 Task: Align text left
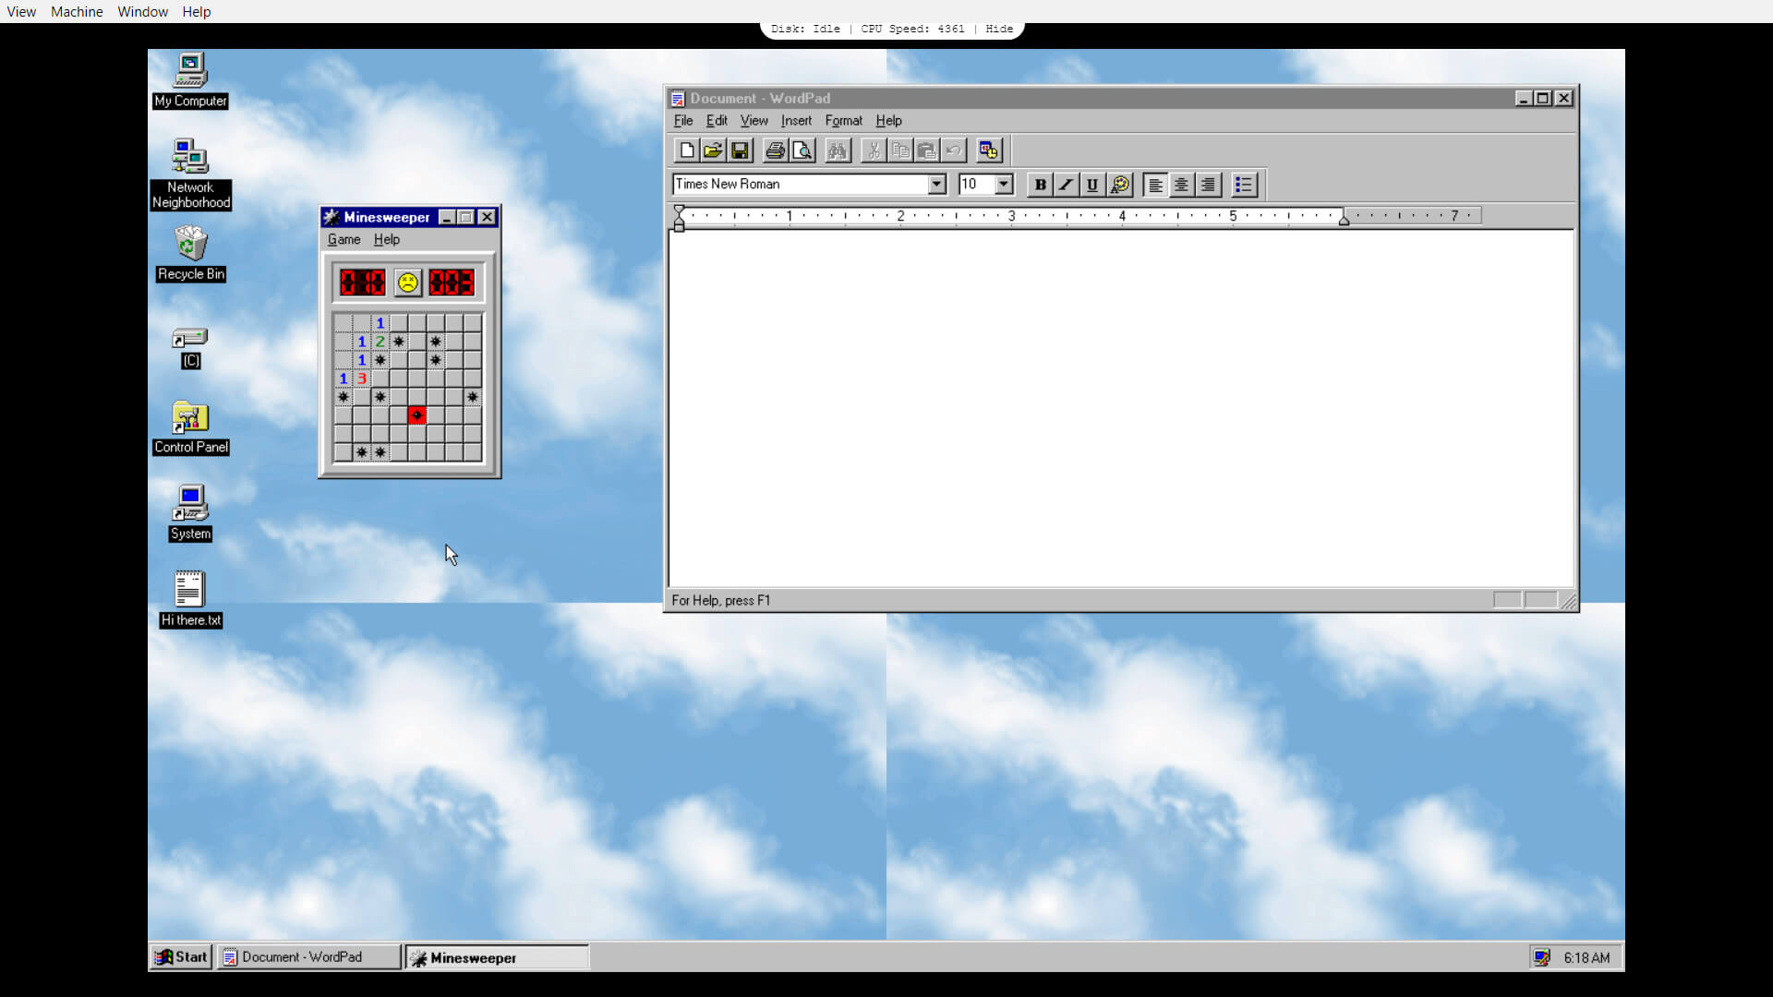pyautogui.click(x=1155, y=185)
